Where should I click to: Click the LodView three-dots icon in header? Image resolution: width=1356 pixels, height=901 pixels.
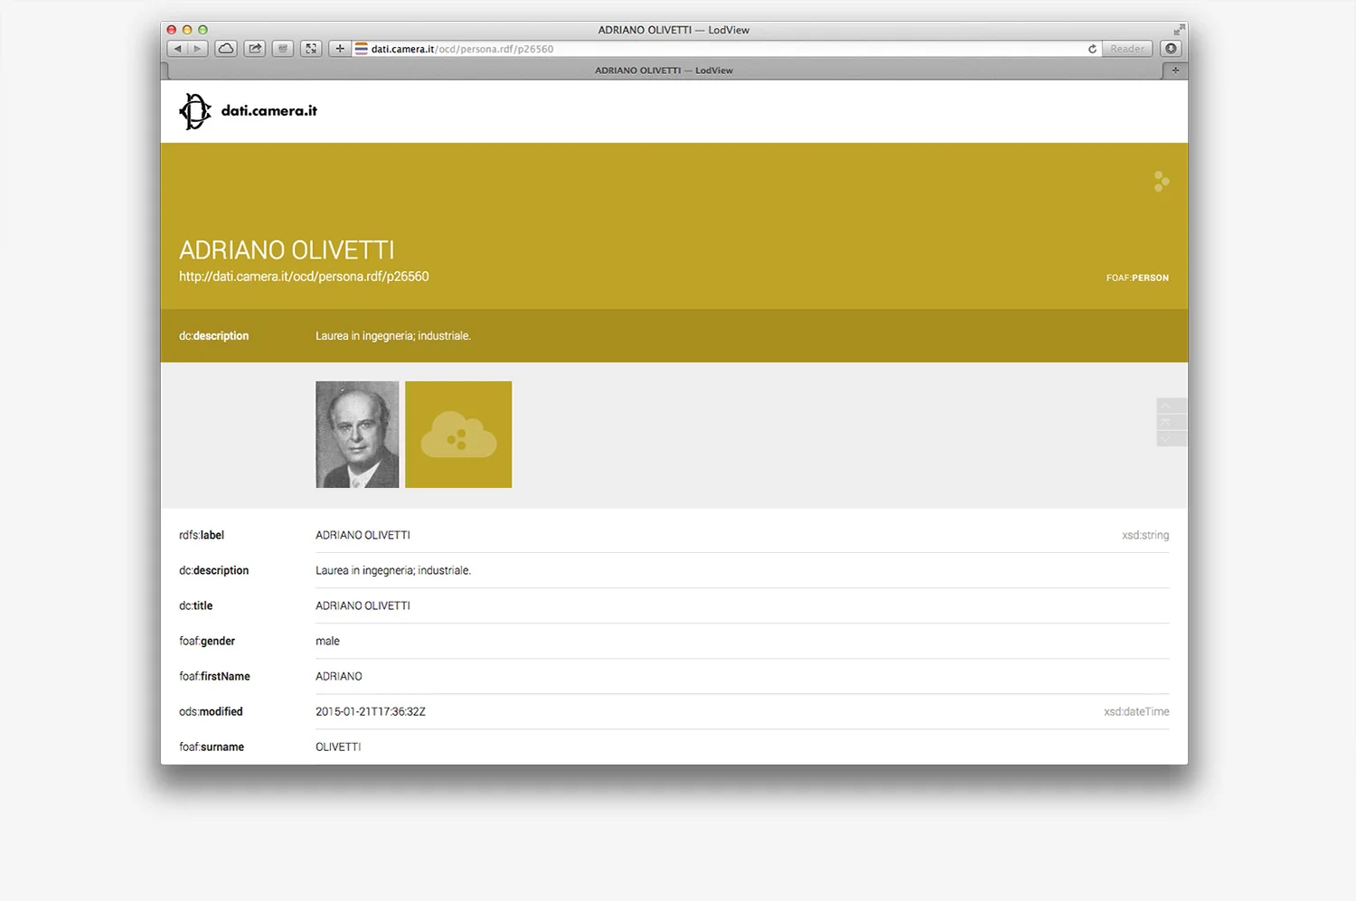(1162, 182)
